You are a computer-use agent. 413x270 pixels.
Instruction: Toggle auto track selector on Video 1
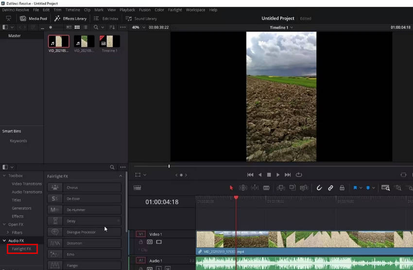coord(150,242)
